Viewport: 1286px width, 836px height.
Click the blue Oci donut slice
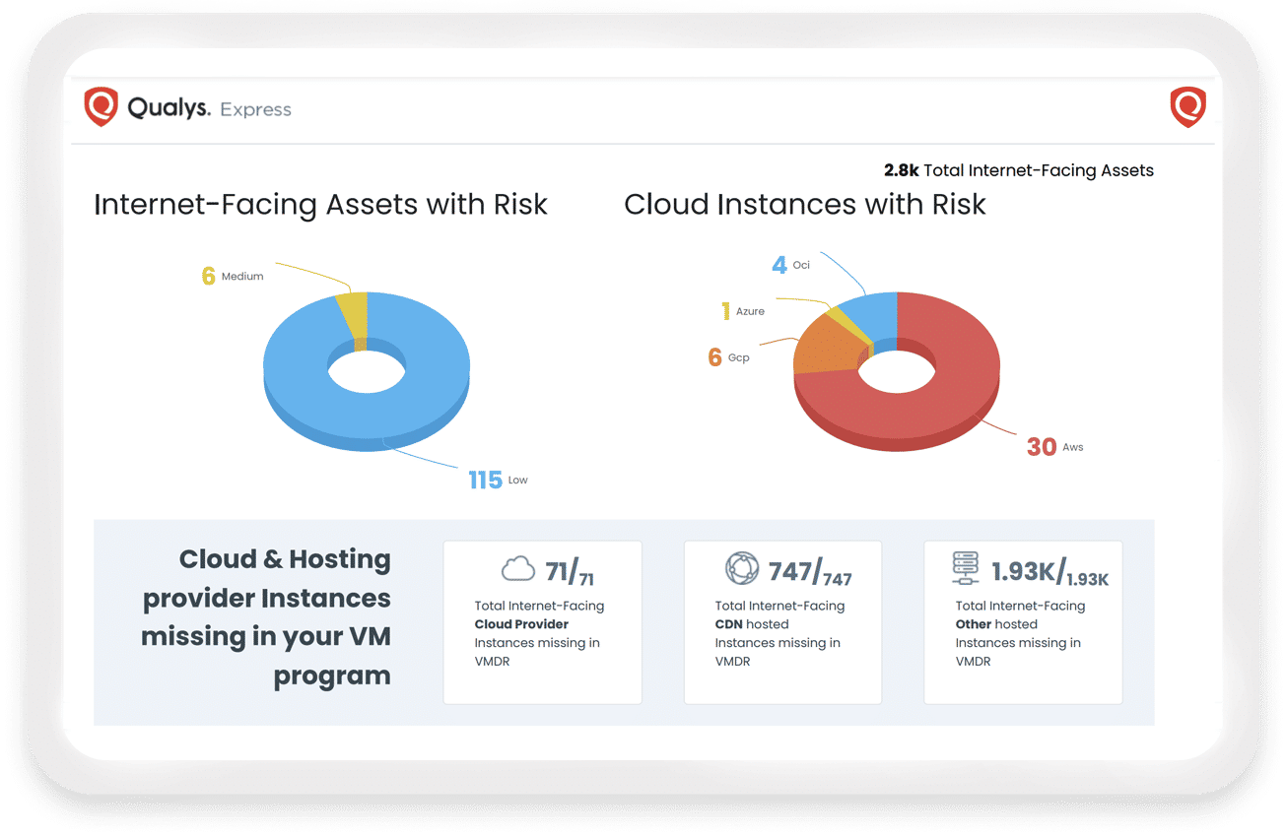[x=877, y=313]
